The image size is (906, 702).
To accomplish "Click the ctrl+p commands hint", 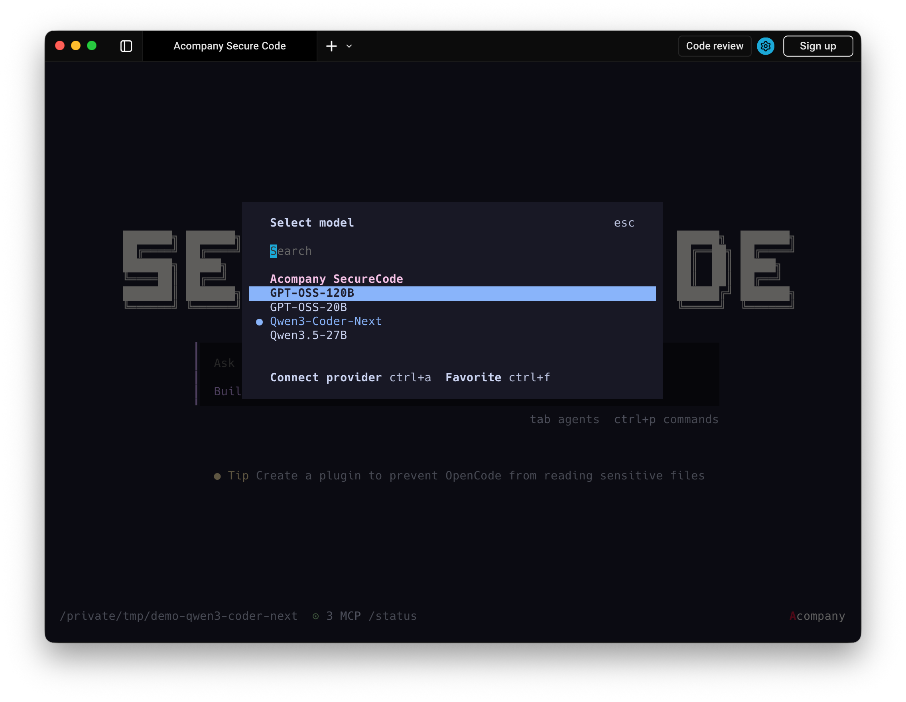I will [x=666, y=420].
